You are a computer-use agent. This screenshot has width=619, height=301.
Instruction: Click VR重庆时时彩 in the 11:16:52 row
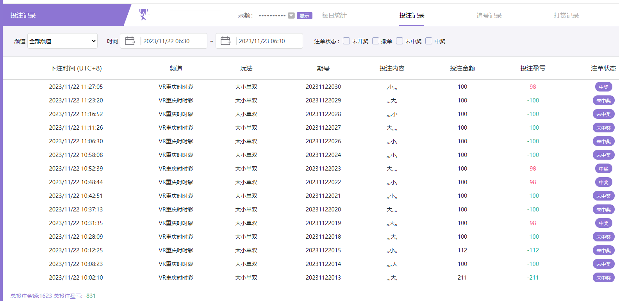[176, 114]
